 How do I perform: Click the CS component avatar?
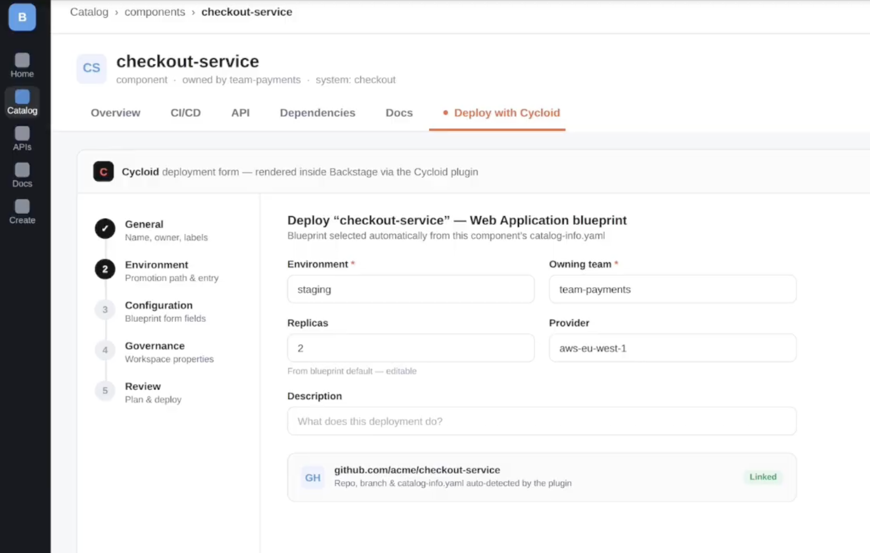(x=92, y=68)
